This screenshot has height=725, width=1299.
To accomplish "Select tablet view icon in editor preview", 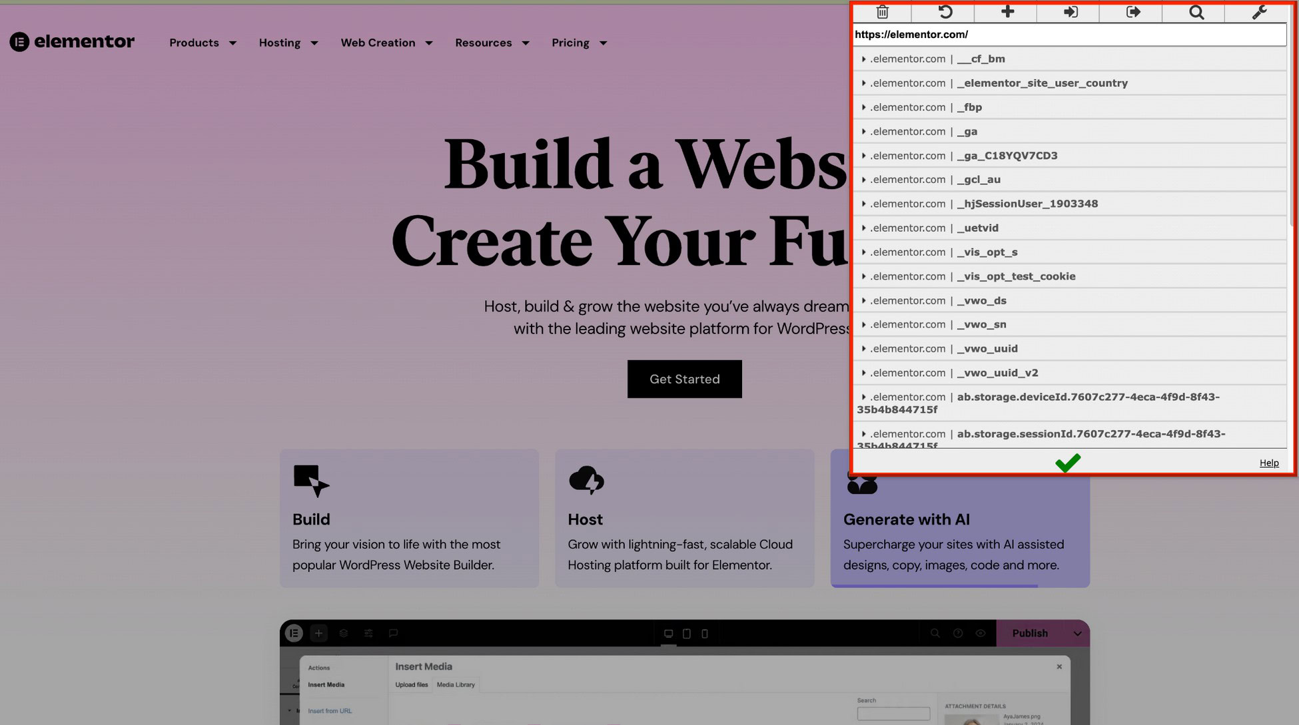I will point(687,634).
